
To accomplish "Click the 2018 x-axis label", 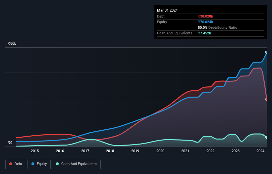I will (110, 151).
